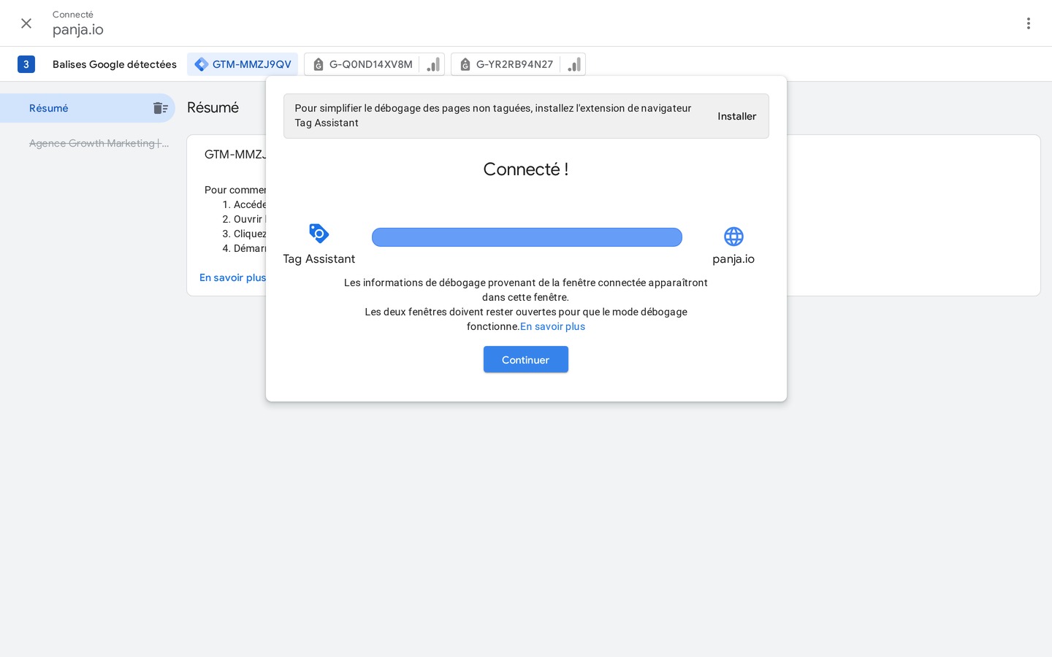Open En savoir plus link in dialog

(x=552, y=326)
